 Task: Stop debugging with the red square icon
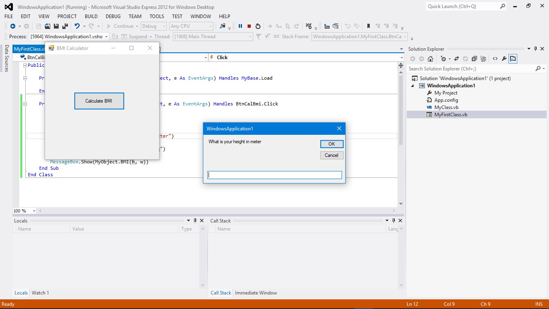click(x=249, y=26)
